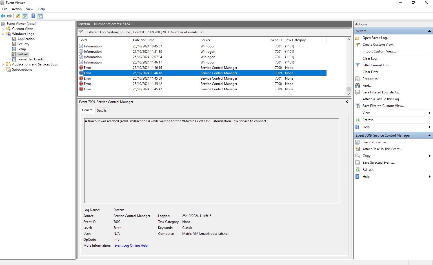Select the Event Viewer (Local) root node
This screenshot has height=265, width=433.
22,24
